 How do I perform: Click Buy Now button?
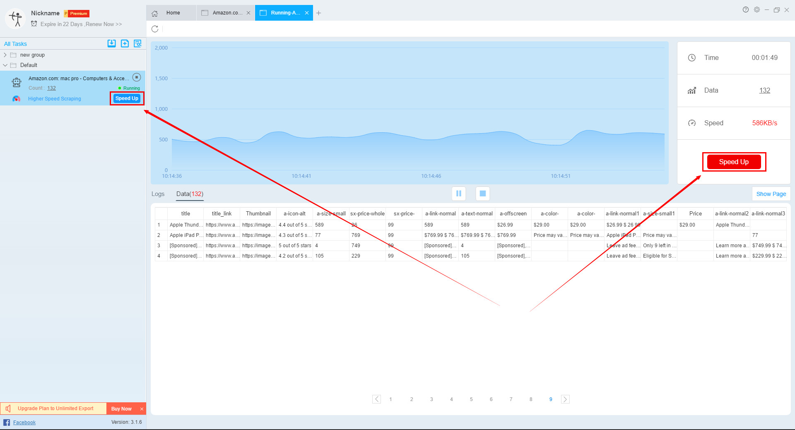click(121, 408)
